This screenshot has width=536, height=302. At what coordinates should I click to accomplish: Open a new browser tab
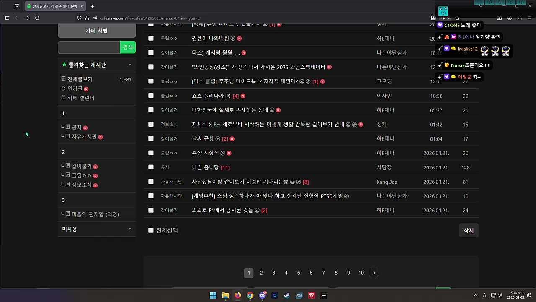(92, 6)
